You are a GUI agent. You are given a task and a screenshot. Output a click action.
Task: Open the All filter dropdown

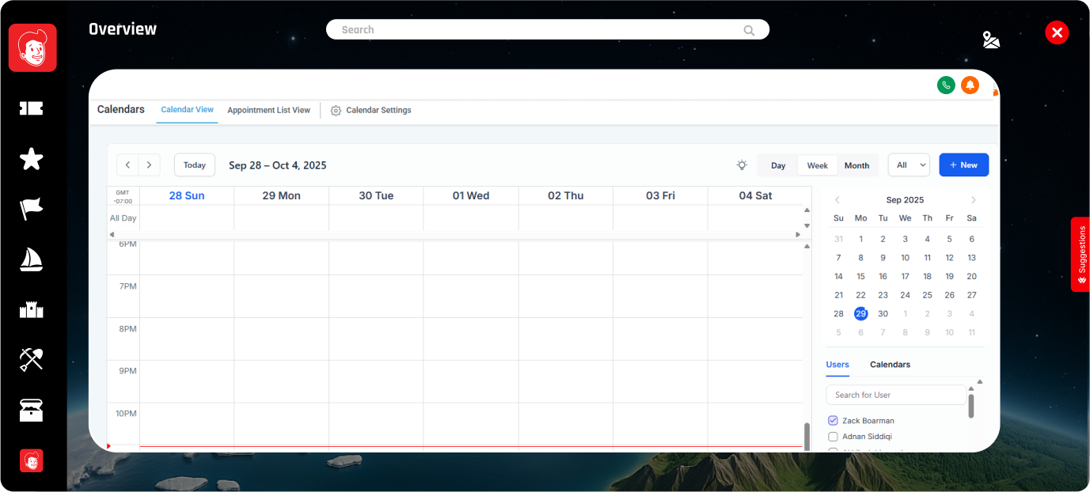coord(908,165)
